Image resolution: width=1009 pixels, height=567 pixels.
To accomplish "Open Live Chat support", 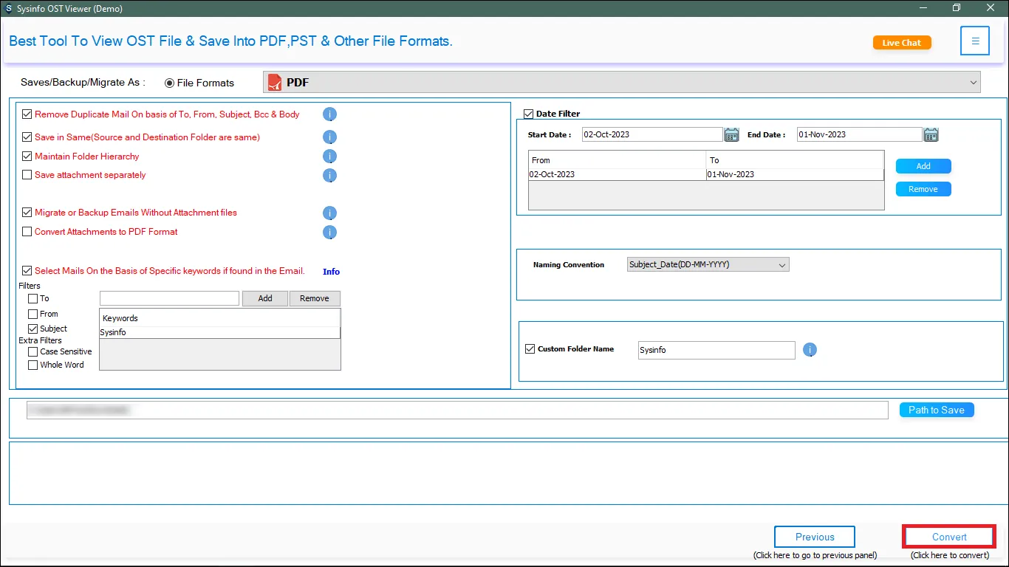I will [902, 43].
